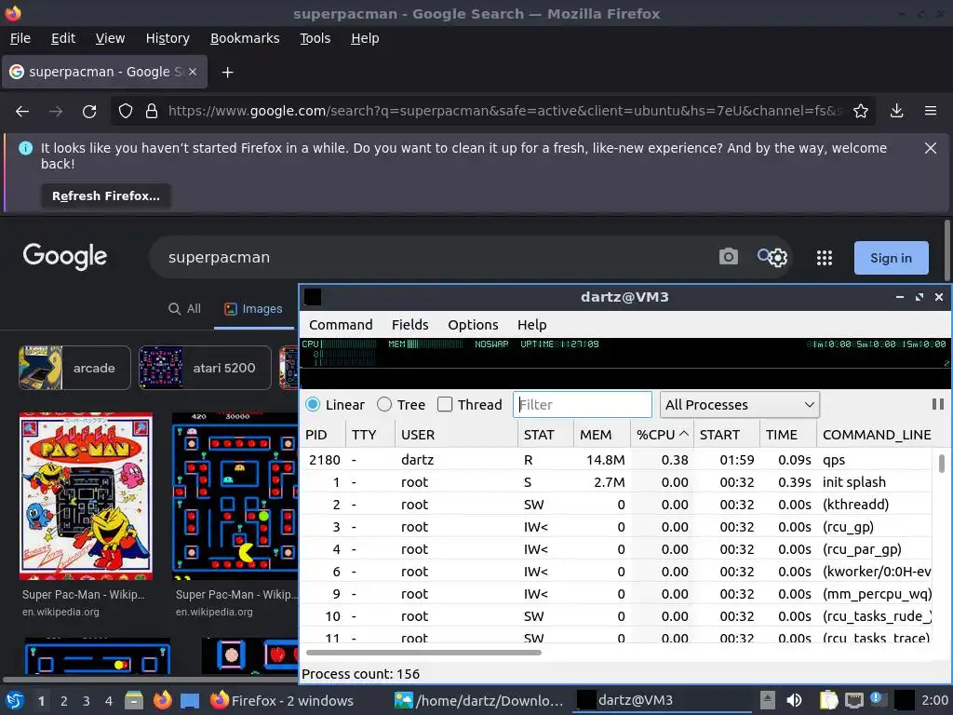Click the search by image camera icon

pyautogui.click(x=728, y=257)
